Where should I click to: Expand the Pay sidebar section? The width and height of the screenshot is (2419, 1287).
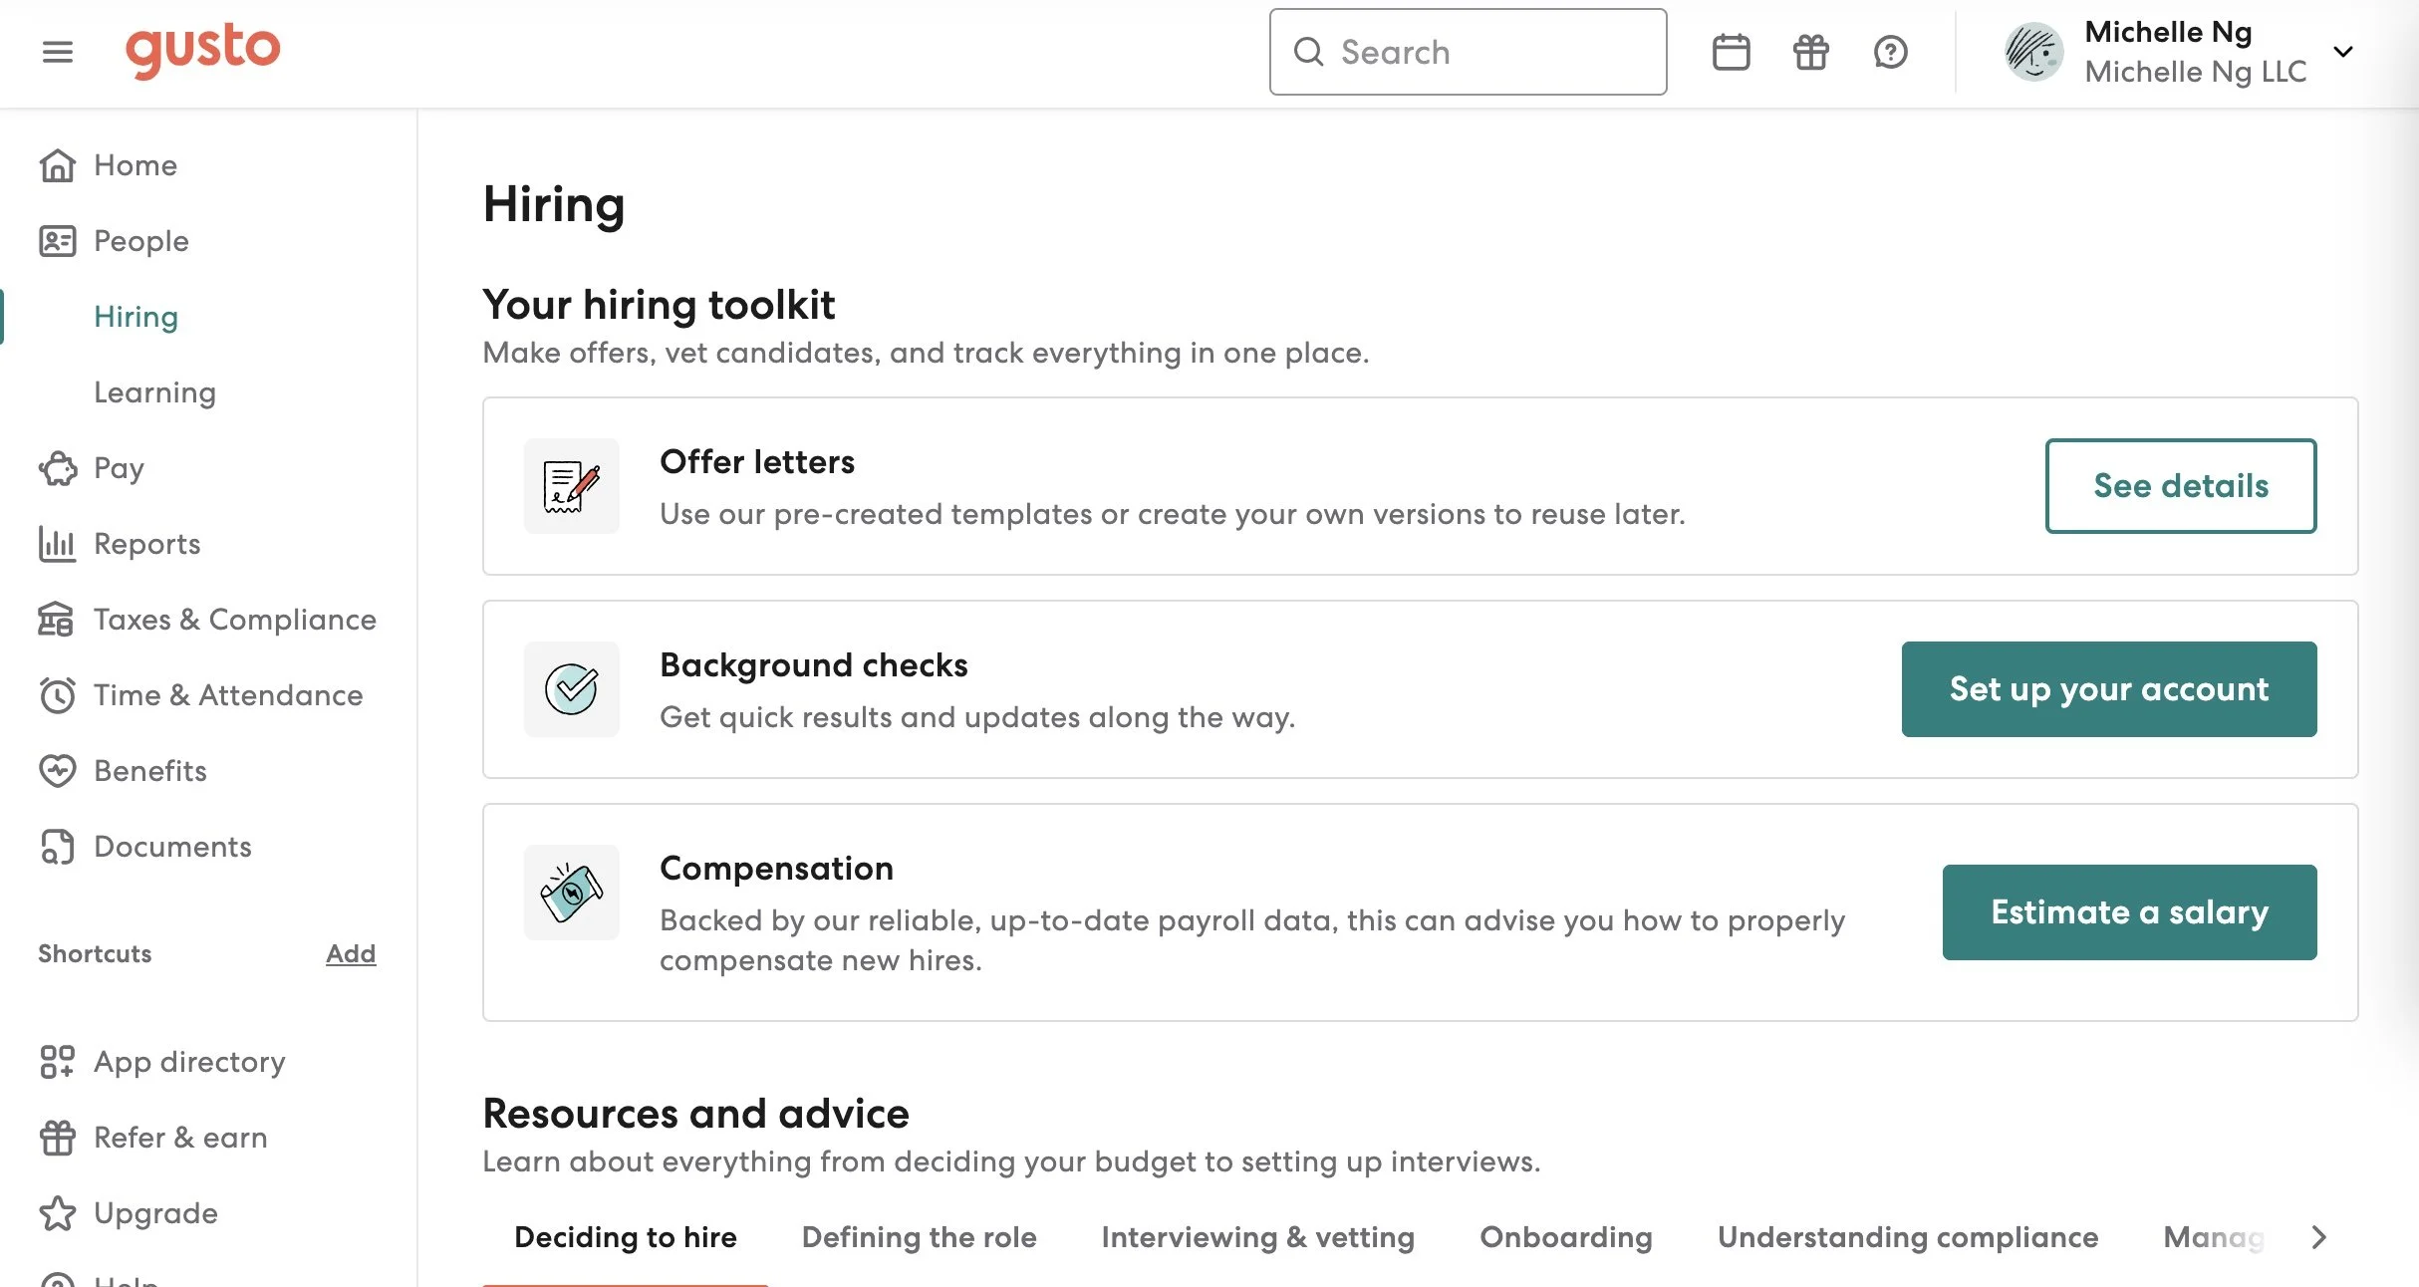pyautogui.click(x=119, y=468)
